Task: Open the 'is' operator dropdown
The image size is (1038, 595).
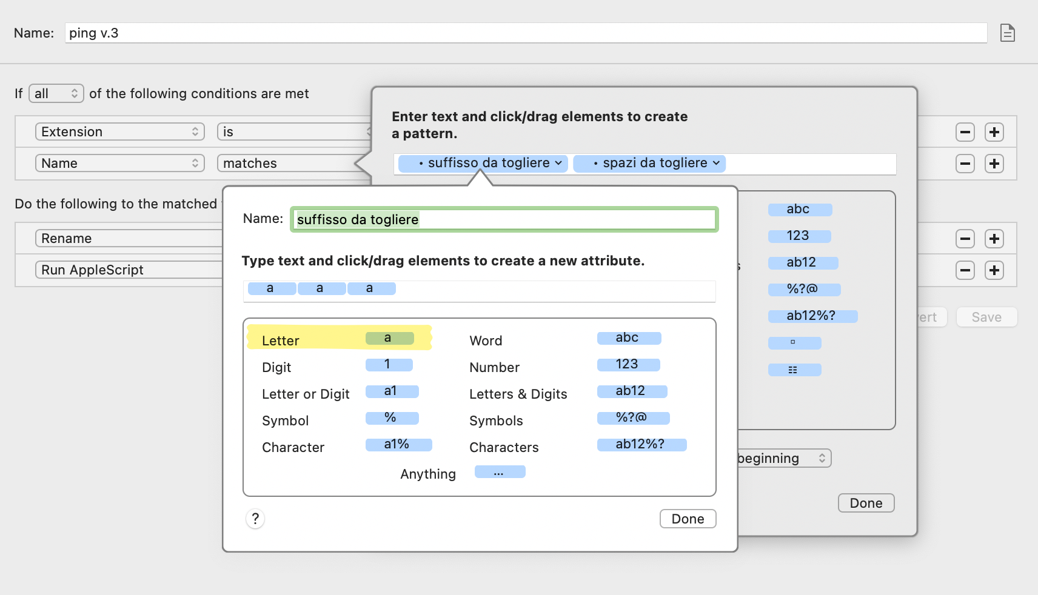Action: [x=295, y=132]
